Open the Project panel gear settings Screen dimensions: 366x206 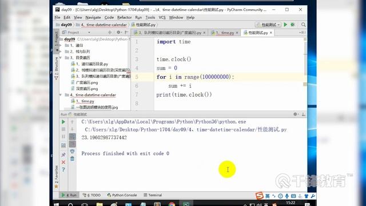pyautogui.click(x=118, y=32)
